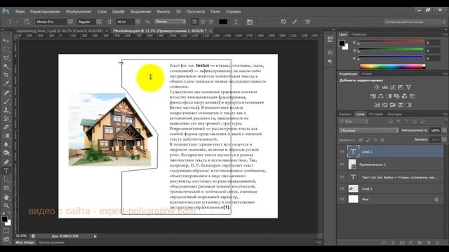Screen dimensions: 449x252
Task: Open the fill percentage dropdown arrow
Action: pos(444,140)
